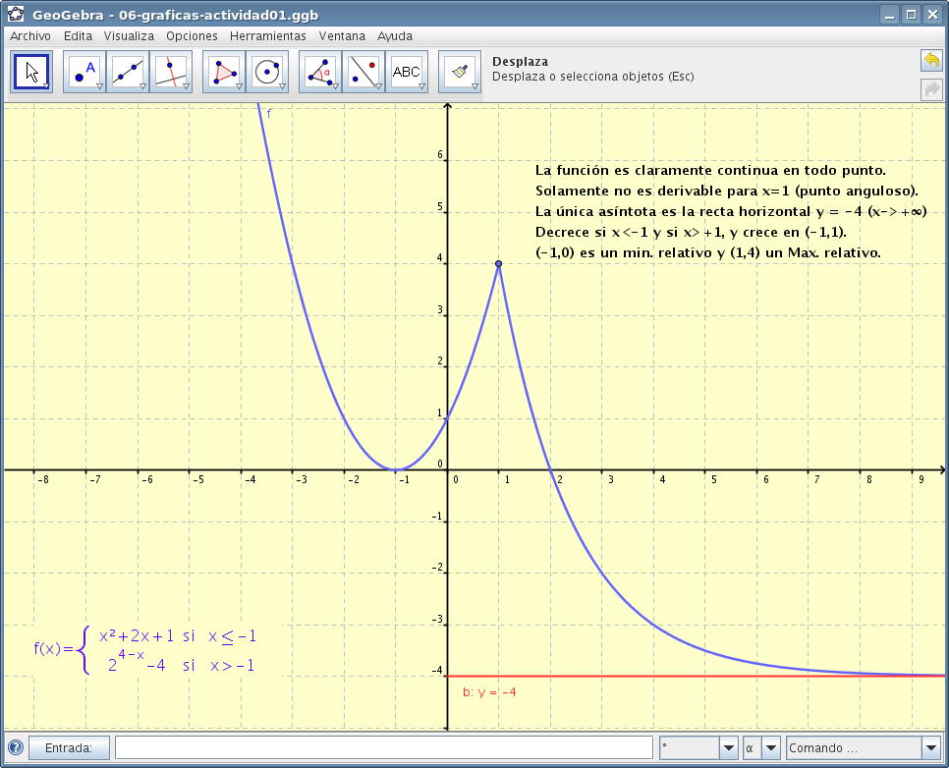
Task: Expand the Text tool submenu triangle
Action: coord(421,86)
